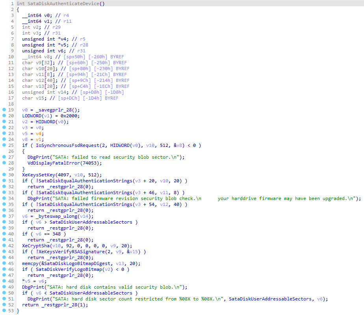The height and width of the screenshot is (315, 364).
Task: Select SataDiskVerifyLogoBitmap call
Action: coord(69,270)
